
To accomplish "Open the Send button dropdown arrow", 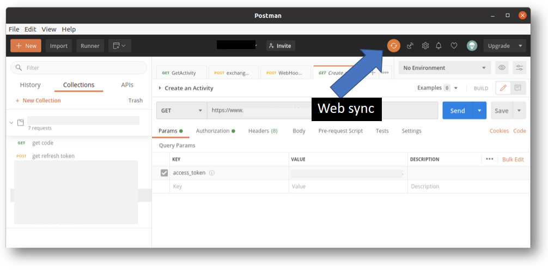I will coord(479,111).
